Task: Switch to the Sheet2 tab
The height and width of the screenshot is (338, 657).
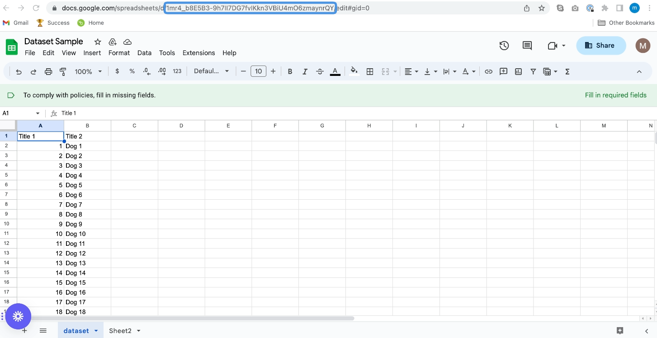Action: tap(121, 330)
